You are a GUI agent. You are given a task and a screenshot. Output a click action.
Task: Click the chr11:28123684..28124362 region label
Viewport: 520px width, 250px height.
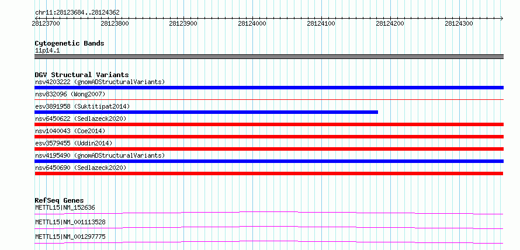click(x=77, y=13)
